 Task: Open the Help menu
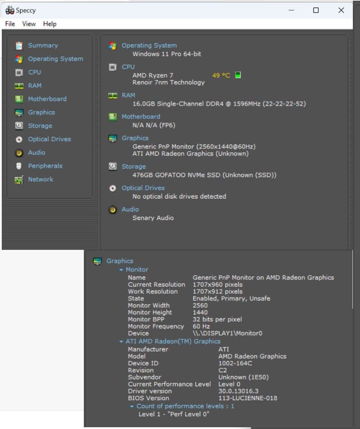click(x=50, y=24)
